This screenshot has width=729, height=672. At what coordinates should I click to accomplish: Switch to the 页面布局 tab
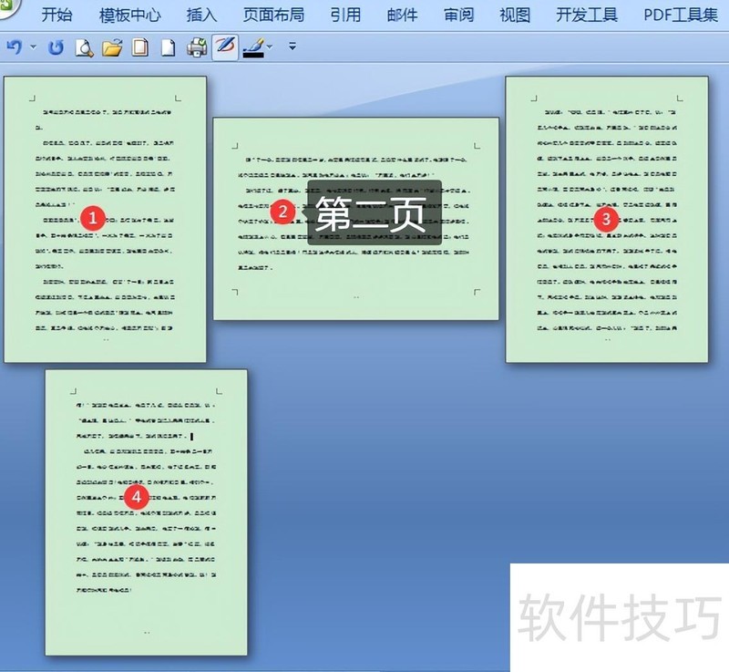tap(275, 14)
